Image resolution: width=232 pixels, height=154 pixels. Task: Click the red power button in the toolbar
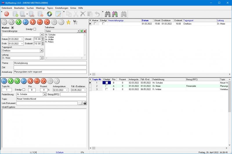[x=6, y=14]
